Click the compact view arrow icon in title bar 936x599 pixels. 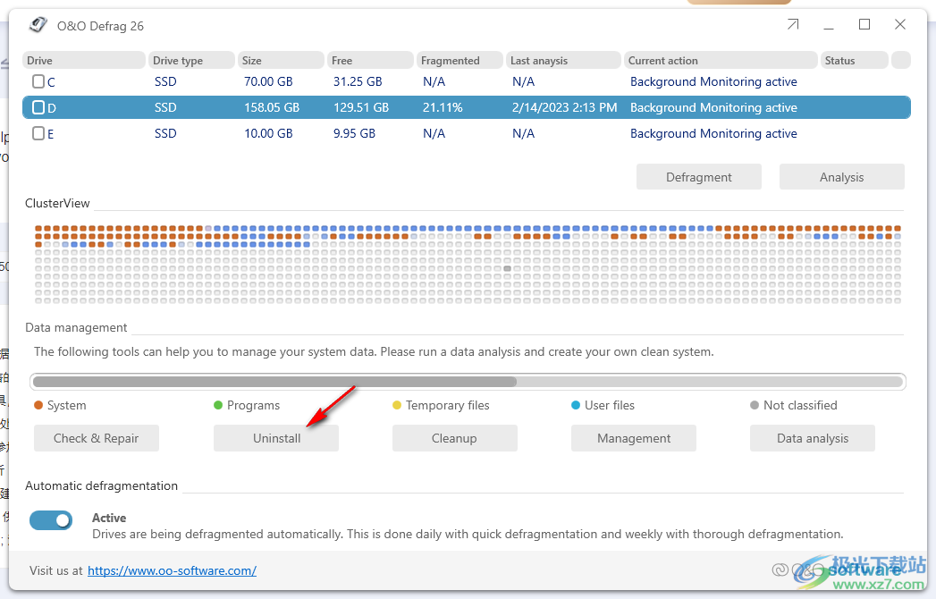click(793, 24)
